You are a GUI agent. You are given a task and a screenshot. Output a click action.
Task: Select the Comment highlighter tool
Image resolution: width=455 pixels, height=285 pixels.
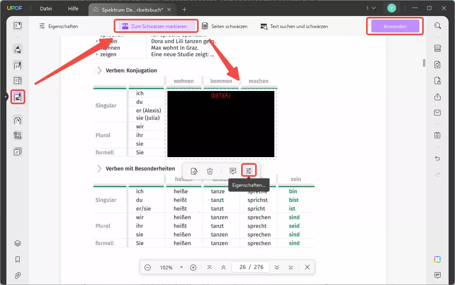click(x=17, y=49)
